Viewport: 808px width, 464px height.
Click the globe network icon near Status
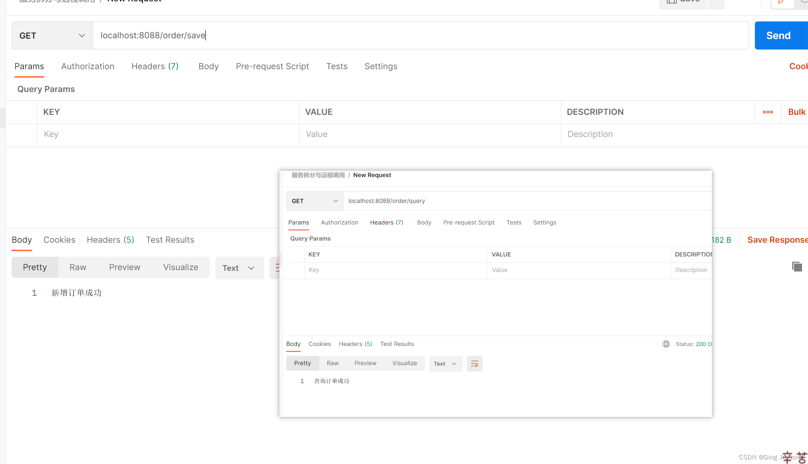click(x=666, y=344)
